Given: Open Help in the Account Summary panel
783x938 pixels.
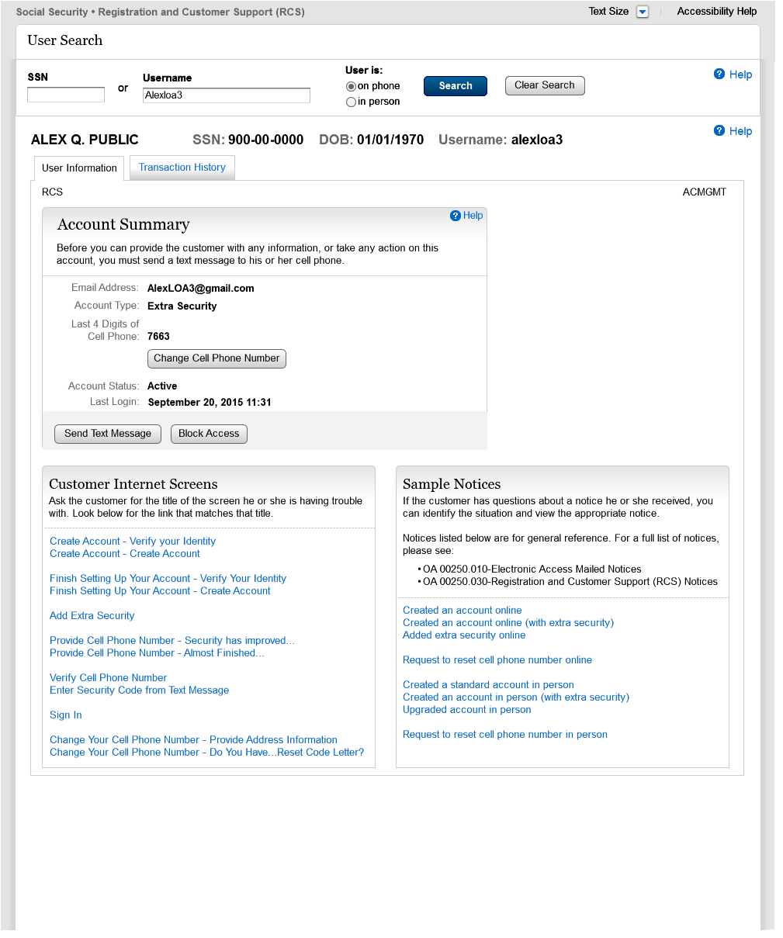Looking at the screenshot, I should pos(456,216).
